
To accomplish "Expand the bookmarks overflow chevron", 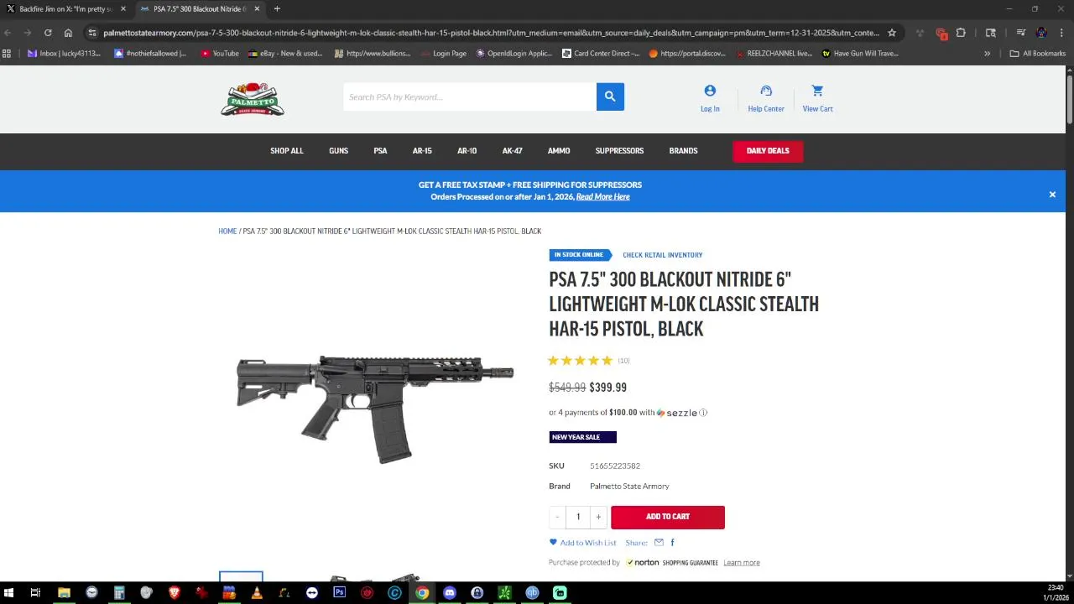I will (x=987, y=53).
